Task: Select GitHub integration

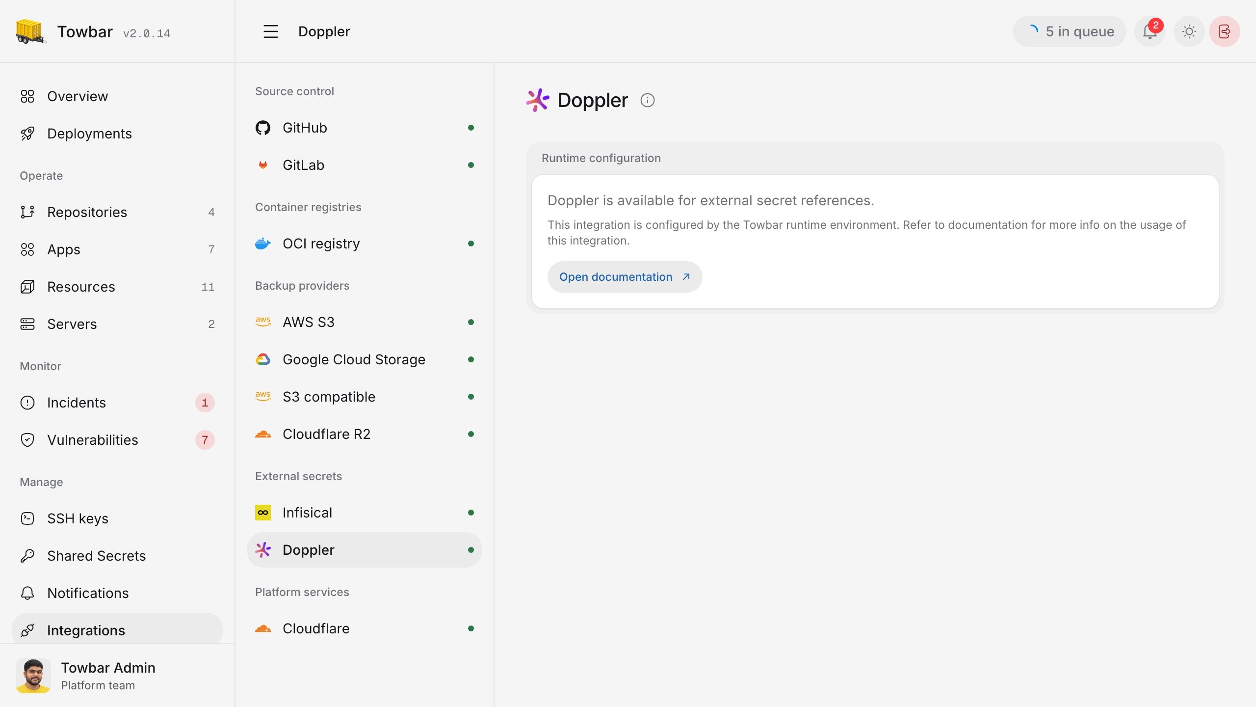Action: click(x=365, y=128)
